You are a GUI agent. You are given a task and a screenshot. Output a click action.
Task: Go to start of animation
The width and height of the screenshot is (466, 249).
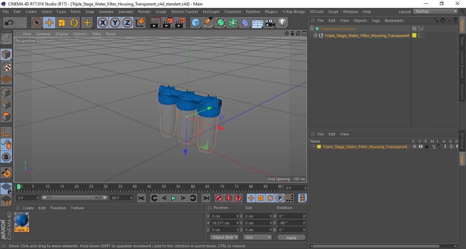coord(142,198)
